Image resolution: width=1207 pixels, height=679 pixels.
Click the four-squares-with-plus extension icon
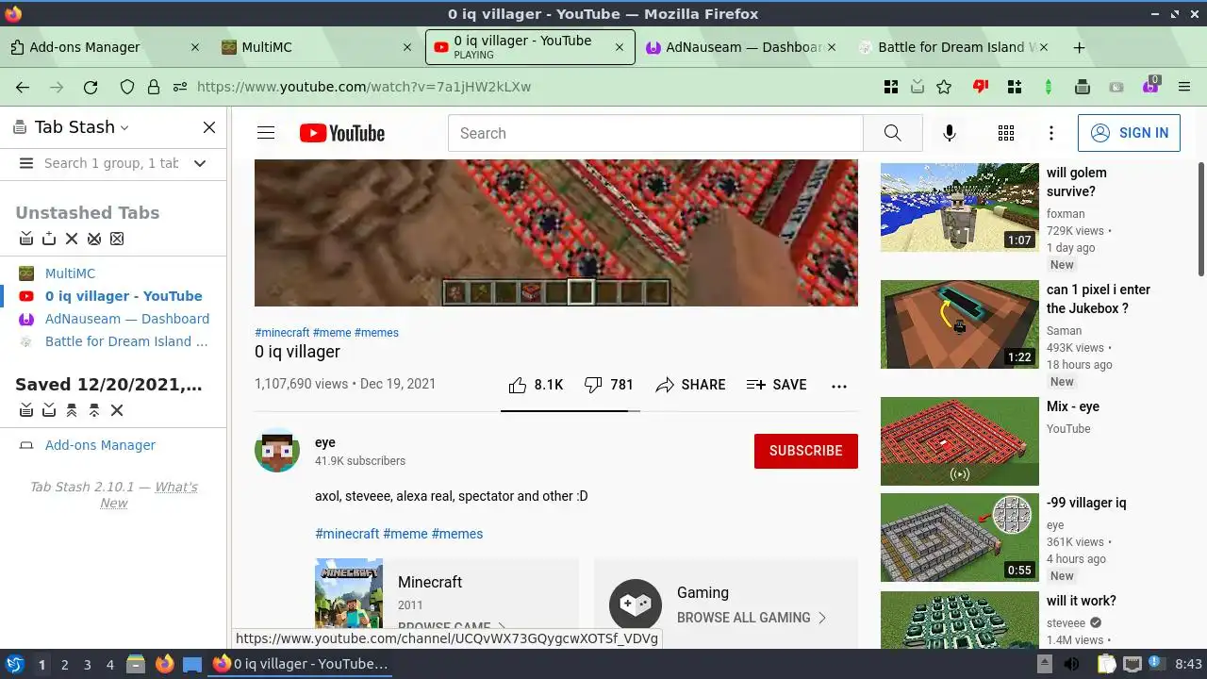coord(1015,87)
